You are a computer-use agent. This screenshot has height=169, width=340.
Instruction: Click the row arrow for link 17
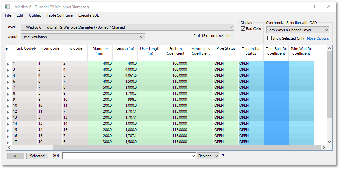pos(8,142)
